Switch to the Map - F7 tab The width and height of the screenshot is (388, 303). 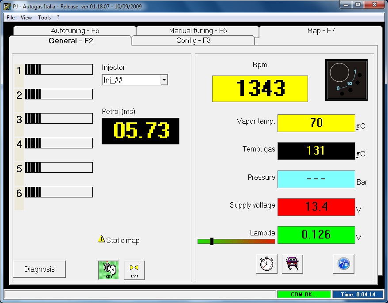pyautogui.click(x=321, y=31)
